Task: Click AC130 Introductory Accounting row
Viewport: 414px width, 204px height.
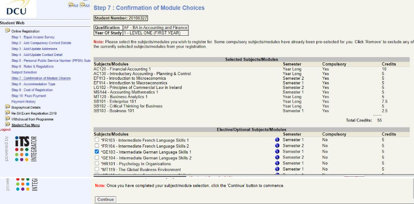Action: tap(251, 74)
